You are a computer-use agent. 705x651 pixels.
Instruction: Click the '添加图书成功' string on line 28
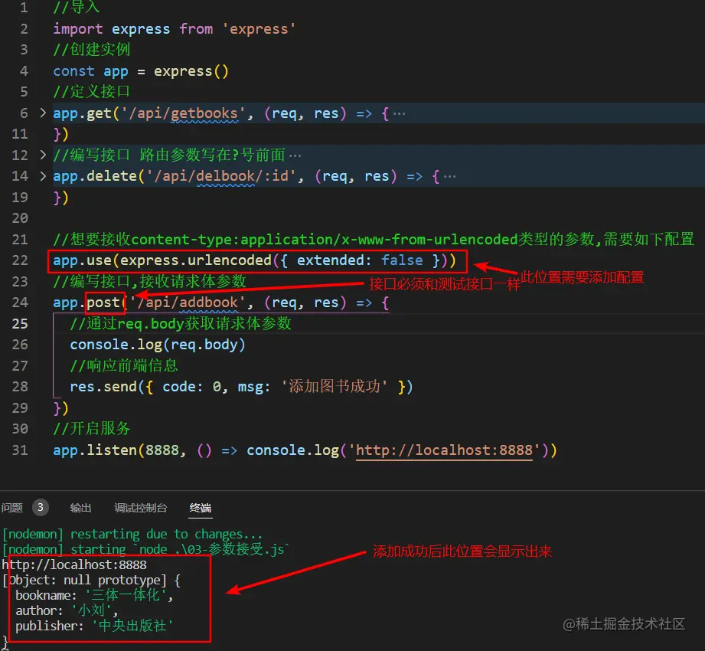click(334, 387)
